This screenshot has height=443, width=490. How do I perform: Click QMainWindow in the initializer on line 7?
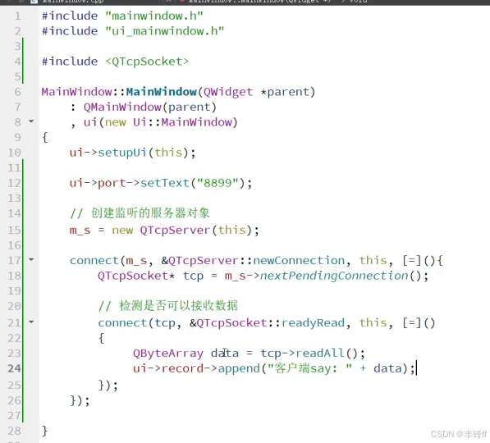(122, 107)
